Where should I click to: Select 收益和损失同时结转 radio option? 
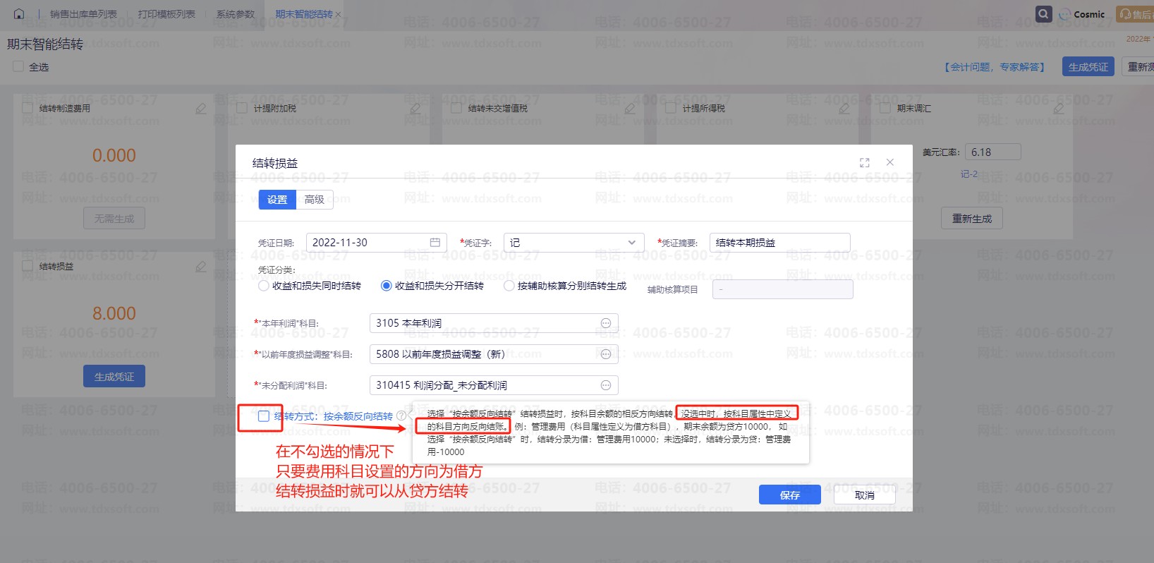click(264, 286)
